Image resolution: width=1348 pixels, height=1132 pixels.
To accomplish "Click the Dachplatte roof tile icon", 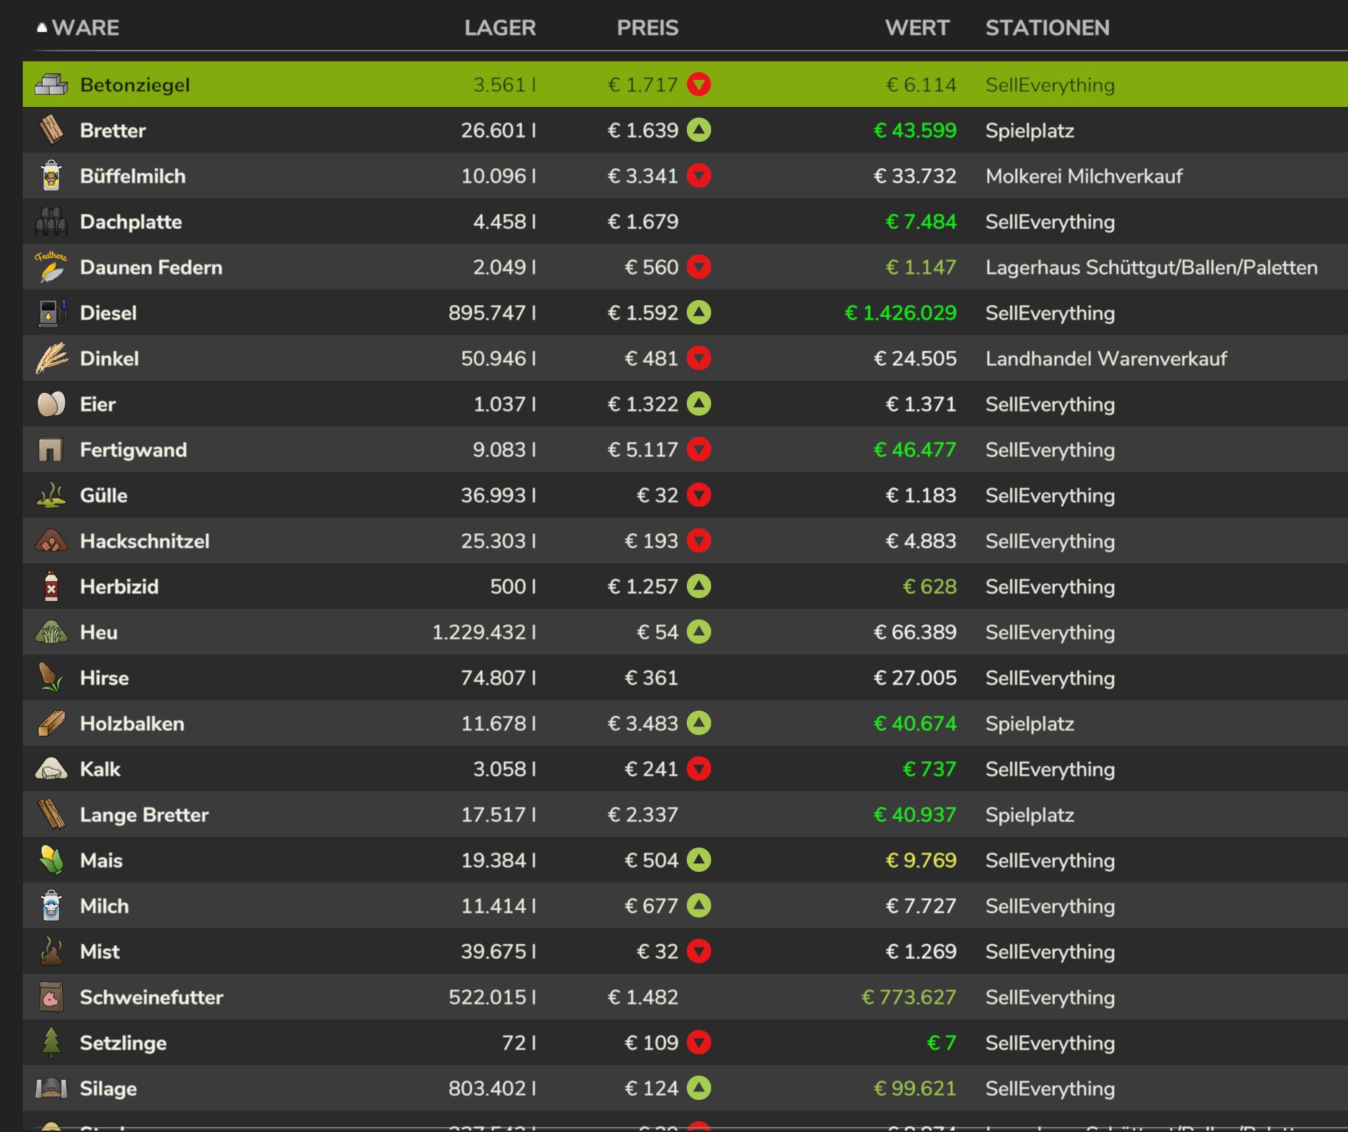I will click(51, 222).
